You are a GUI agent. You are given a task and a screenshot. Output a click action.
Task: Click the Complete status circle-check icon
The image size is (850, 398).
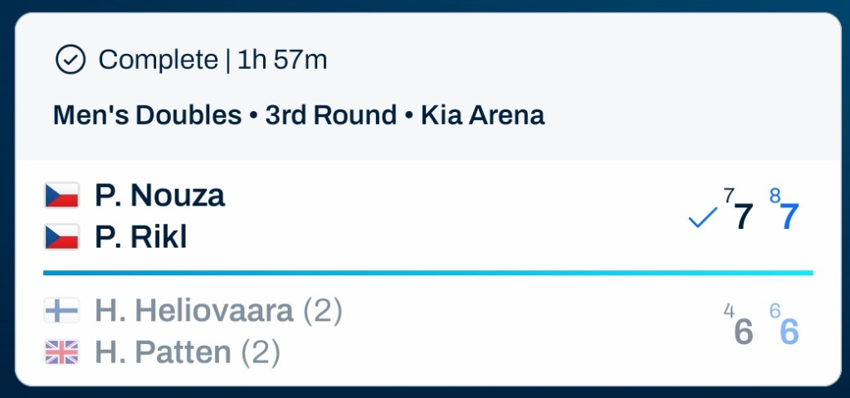click(x=71, y=60)
